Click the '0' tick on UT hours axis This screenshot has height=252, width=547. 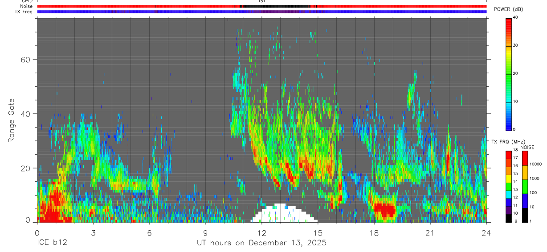(37, 232)
